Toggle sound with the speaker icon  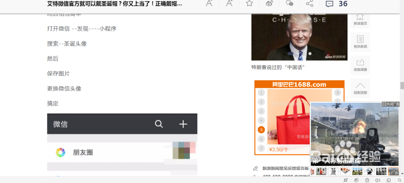click(378, 180)
